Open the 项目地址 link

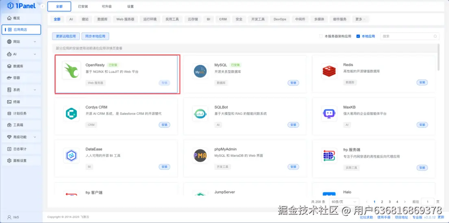401,217
